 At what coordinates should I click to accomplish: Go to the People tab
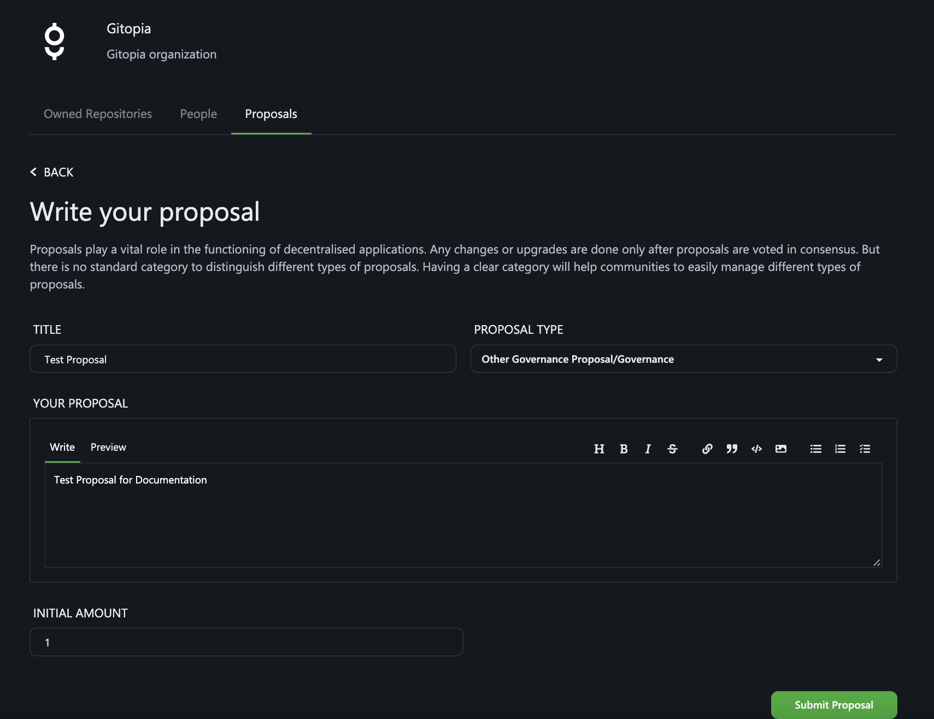click(x=198, y=114)
